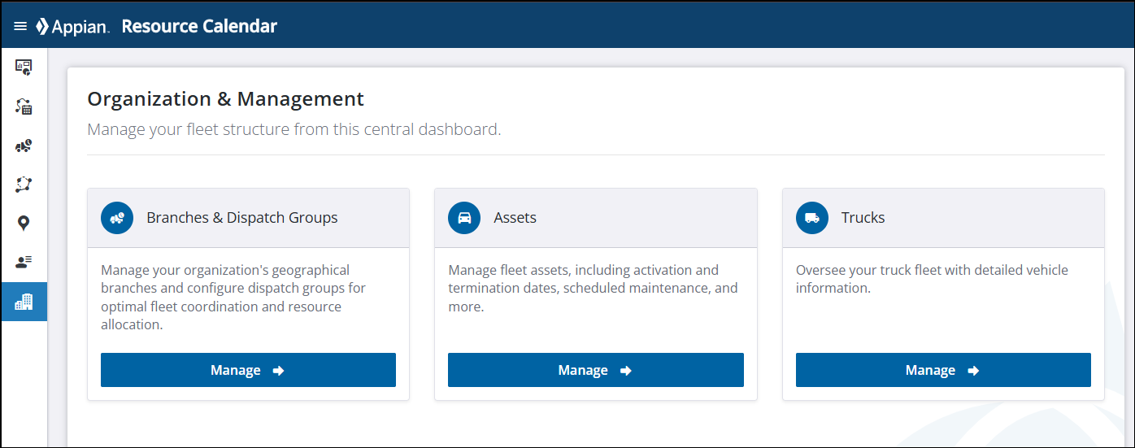Click the 'Manage fleet assets' description text
The width and height of the screenshot is (1135, 448).
(594, 289)
